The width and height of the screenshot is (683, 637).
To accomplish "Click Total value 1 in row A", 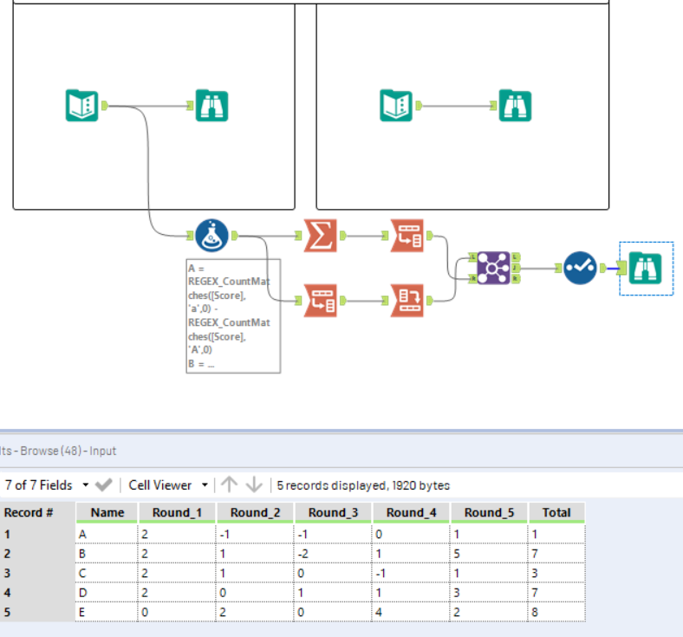I will 556,534.
